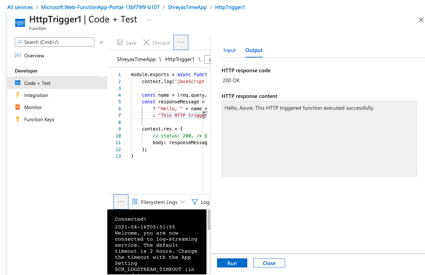Click the Run button
Screen dimensions: 425x275
(232, 263)
